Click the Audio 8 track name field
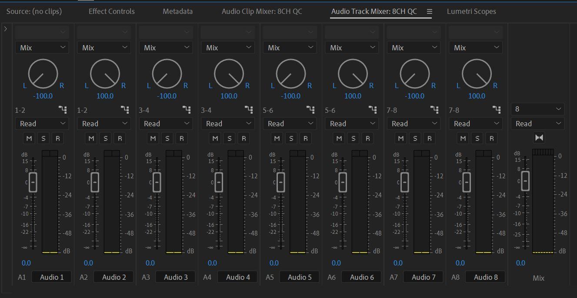 tap(486, 277)
